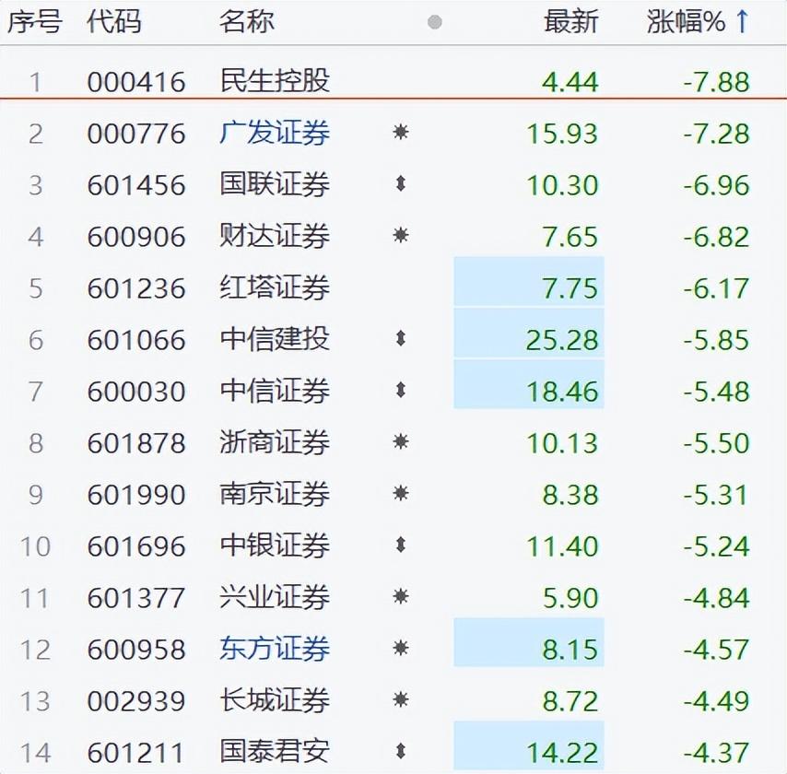The height and width of the screenshot is (774, 787).
Task: Open the 东方证券 stock link
Action: tap(275, 649)
